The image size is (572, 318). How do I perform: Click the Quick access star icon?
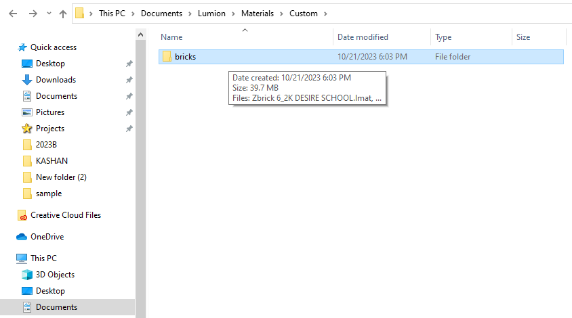click(x=22, y=47)
